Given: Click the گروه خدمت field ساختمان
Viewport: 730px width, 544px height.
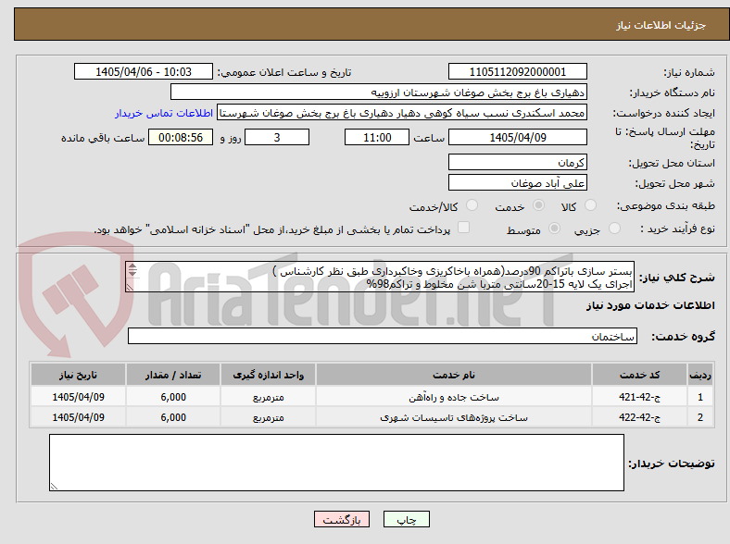Looking at the screenshot, I should pyautogui.click(x=383, y=336).
